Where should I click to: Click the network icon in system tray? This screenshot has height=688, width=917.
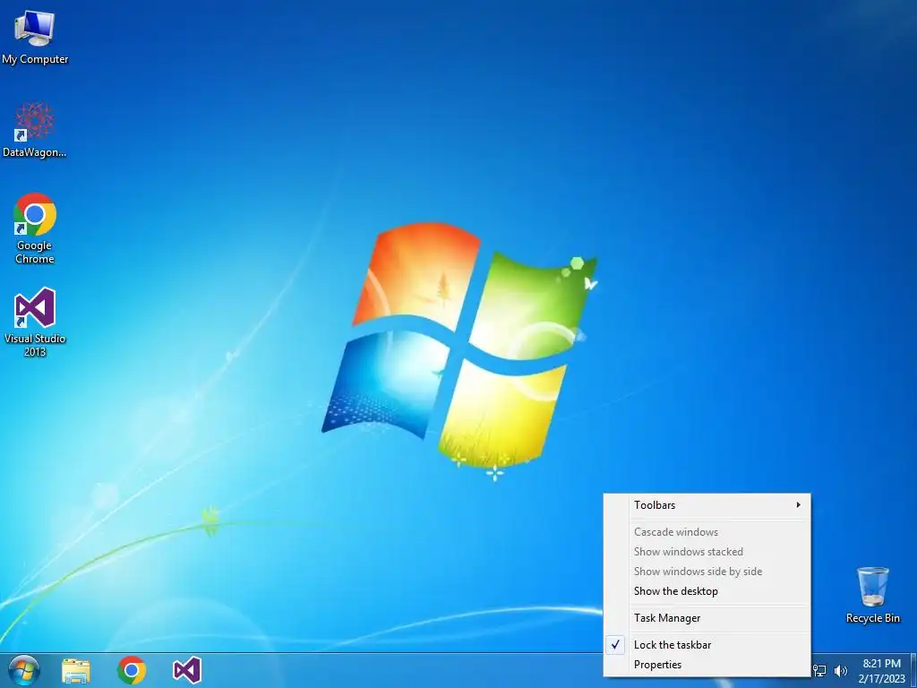(x=820, y=670)
